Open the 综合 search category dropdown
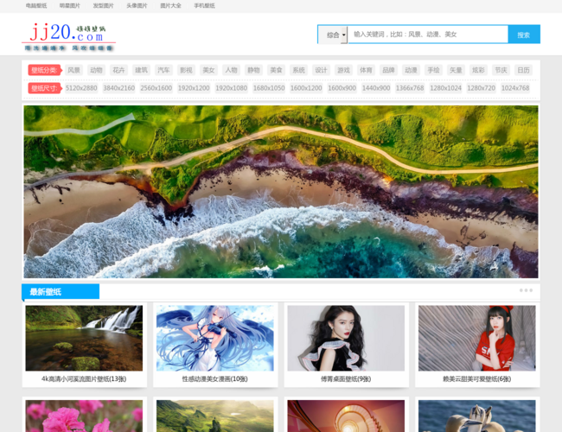The height and width of the screenshot is (432, 562). coord(333,35)
